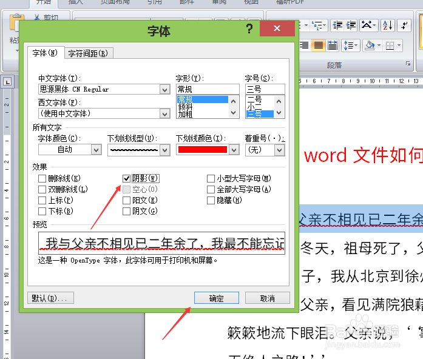Switch to the 字体(N) tab
This screenshot has width=423, height=359.
[x=46, y=53]
